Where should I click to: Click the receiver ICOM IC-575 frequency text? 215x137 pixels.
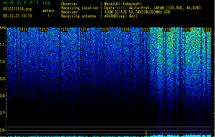137,12
